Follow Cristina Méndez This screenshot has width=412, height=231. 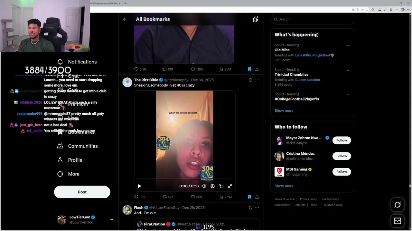(342, 156)
